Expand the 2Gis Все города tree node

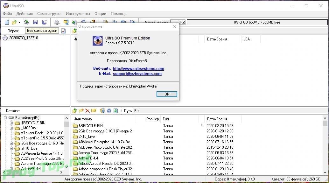[x=11, y=143]
